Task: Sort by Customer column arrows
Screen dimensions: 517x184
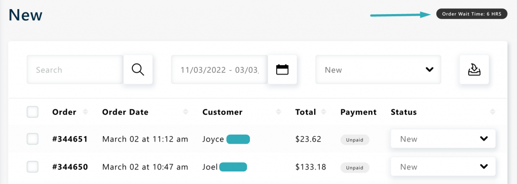Action: tap(279, 112)
